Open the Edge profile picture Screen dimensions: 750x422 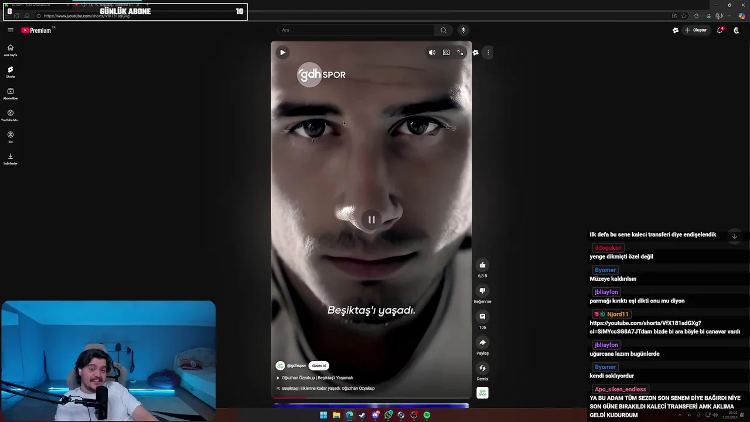719,16
